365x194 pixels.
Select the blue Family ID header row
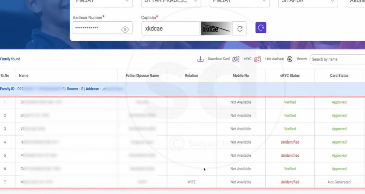[x=182, y=89]
